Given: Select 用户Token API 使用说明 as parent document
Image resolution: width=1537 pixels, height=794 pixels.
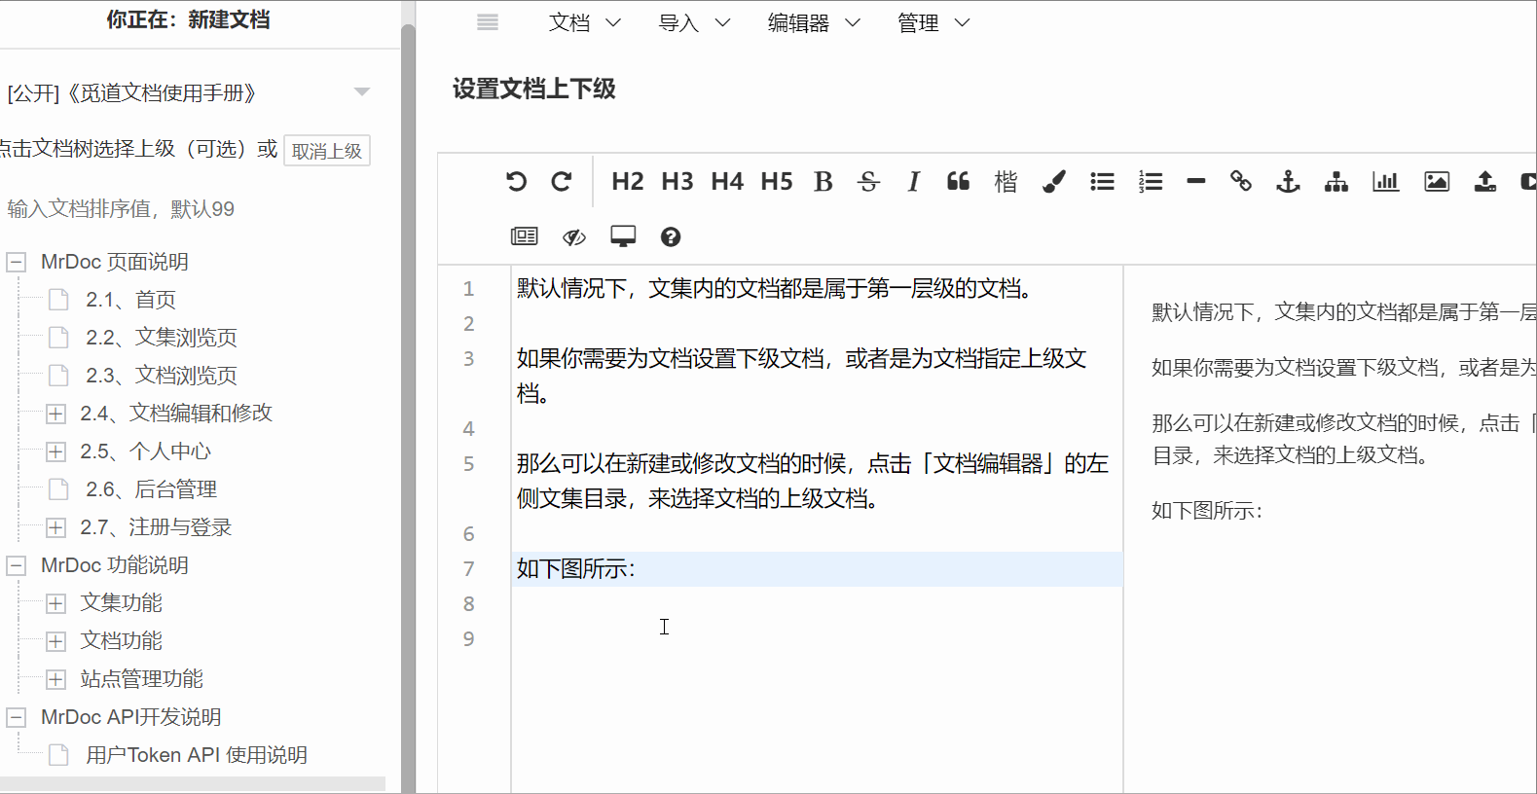Looking at the screenshot, I should click(196, 755).
